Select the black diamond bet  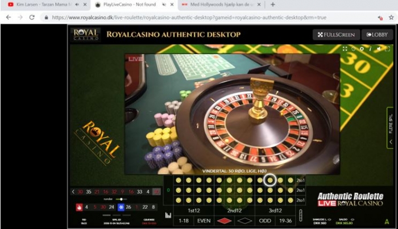pos(244,221)
